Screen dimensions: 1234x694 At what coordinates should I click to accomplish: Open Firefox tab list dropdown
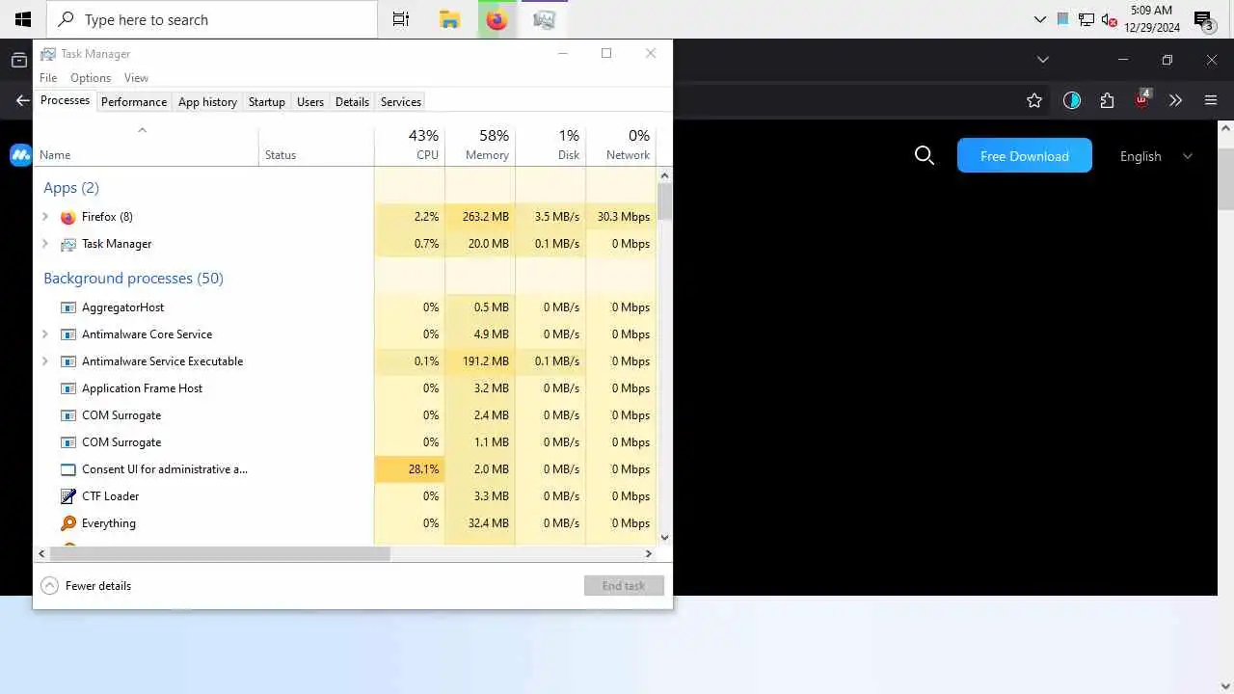tap(1042, 60)
